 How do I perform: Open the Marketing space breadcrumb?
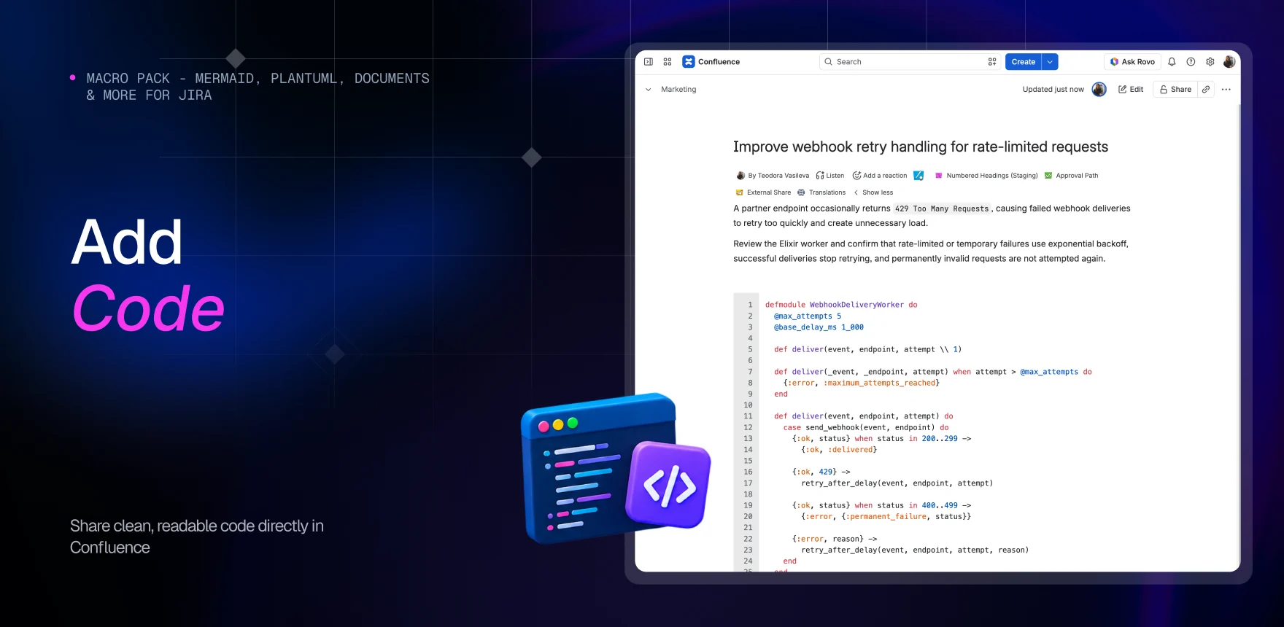[x=678, y=90]
